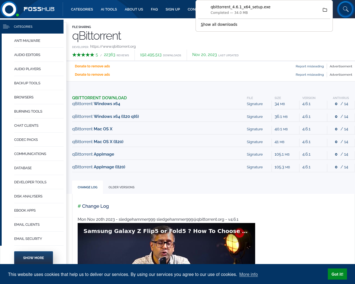
Task: Click the FossHub logo icon
Action: pyautogui.click(x=9, y=9)
